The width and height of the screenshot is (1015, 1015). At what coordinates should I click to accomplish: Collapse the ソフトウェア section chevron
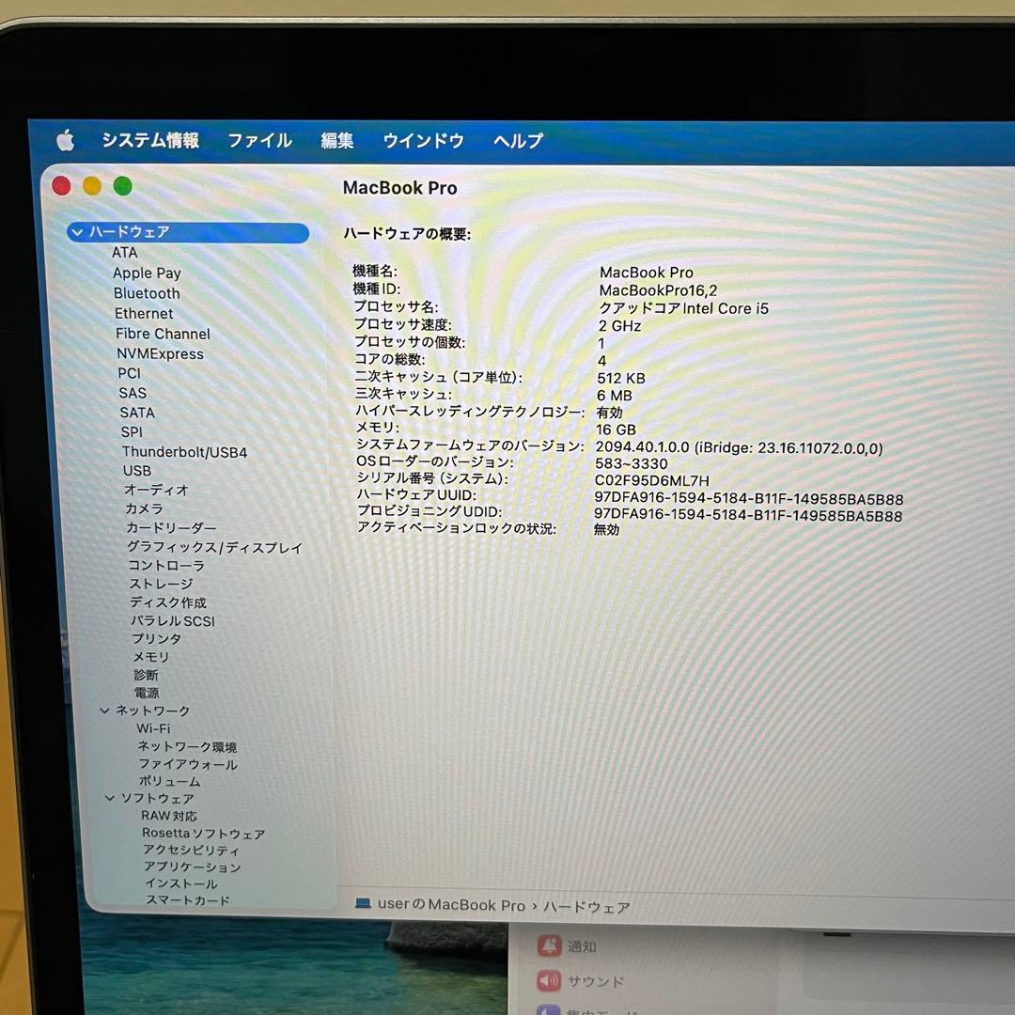tap(109, 798)
